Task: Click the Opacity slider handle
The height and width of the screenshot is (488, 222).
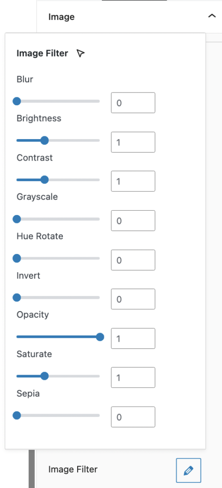Action: (x=100, y=337)
